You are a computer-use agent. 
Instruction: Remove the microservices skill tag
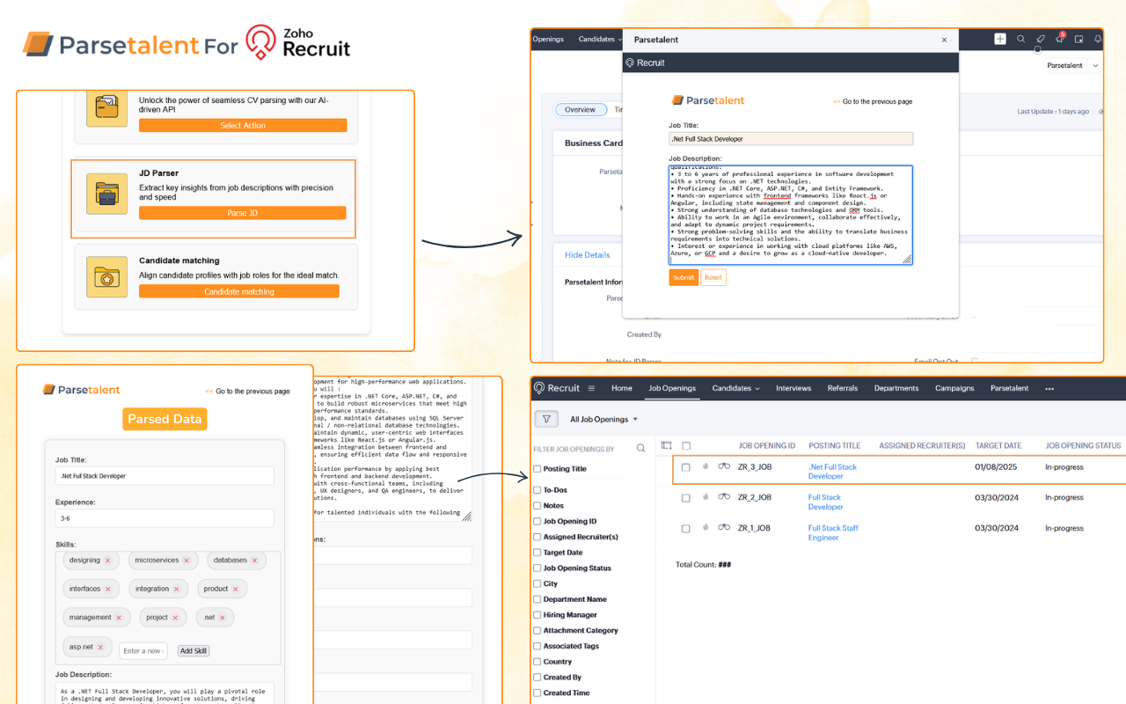point(186,561)
